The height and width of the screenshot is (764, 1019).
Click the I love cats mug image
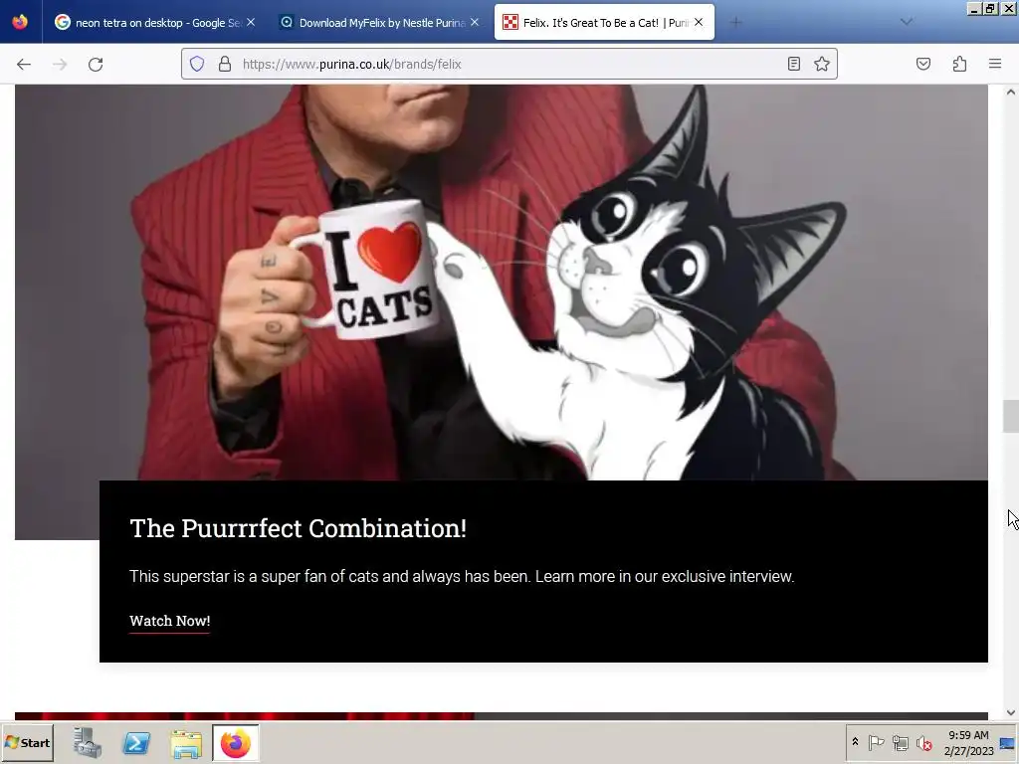click(367, 270)
